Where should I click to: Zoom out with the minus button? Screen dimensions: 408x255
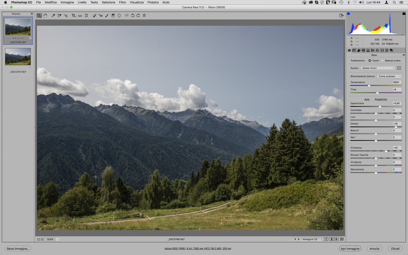click(x=39, y=239)
